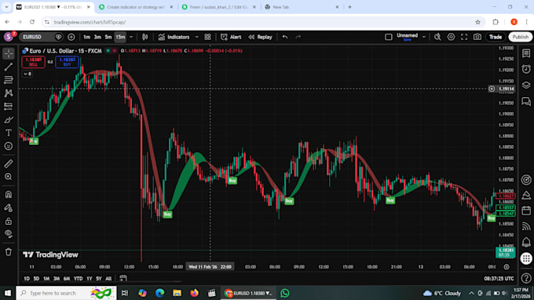Select the brush drawing tool
This screenshot has width=534, height=300.
coord(9,120)
